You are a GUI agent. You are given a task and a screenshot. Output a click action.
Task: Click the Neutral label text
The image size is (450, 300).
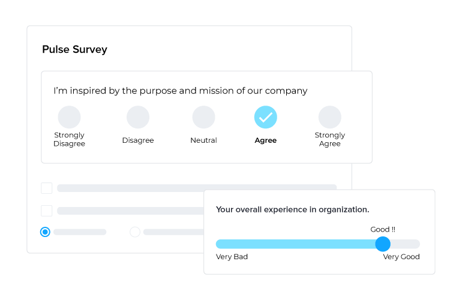(204, 140)
